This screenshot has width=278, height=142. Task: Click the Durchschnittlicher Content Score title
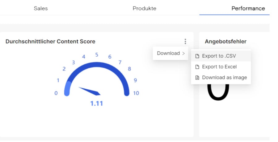click(x=50, y=41)
